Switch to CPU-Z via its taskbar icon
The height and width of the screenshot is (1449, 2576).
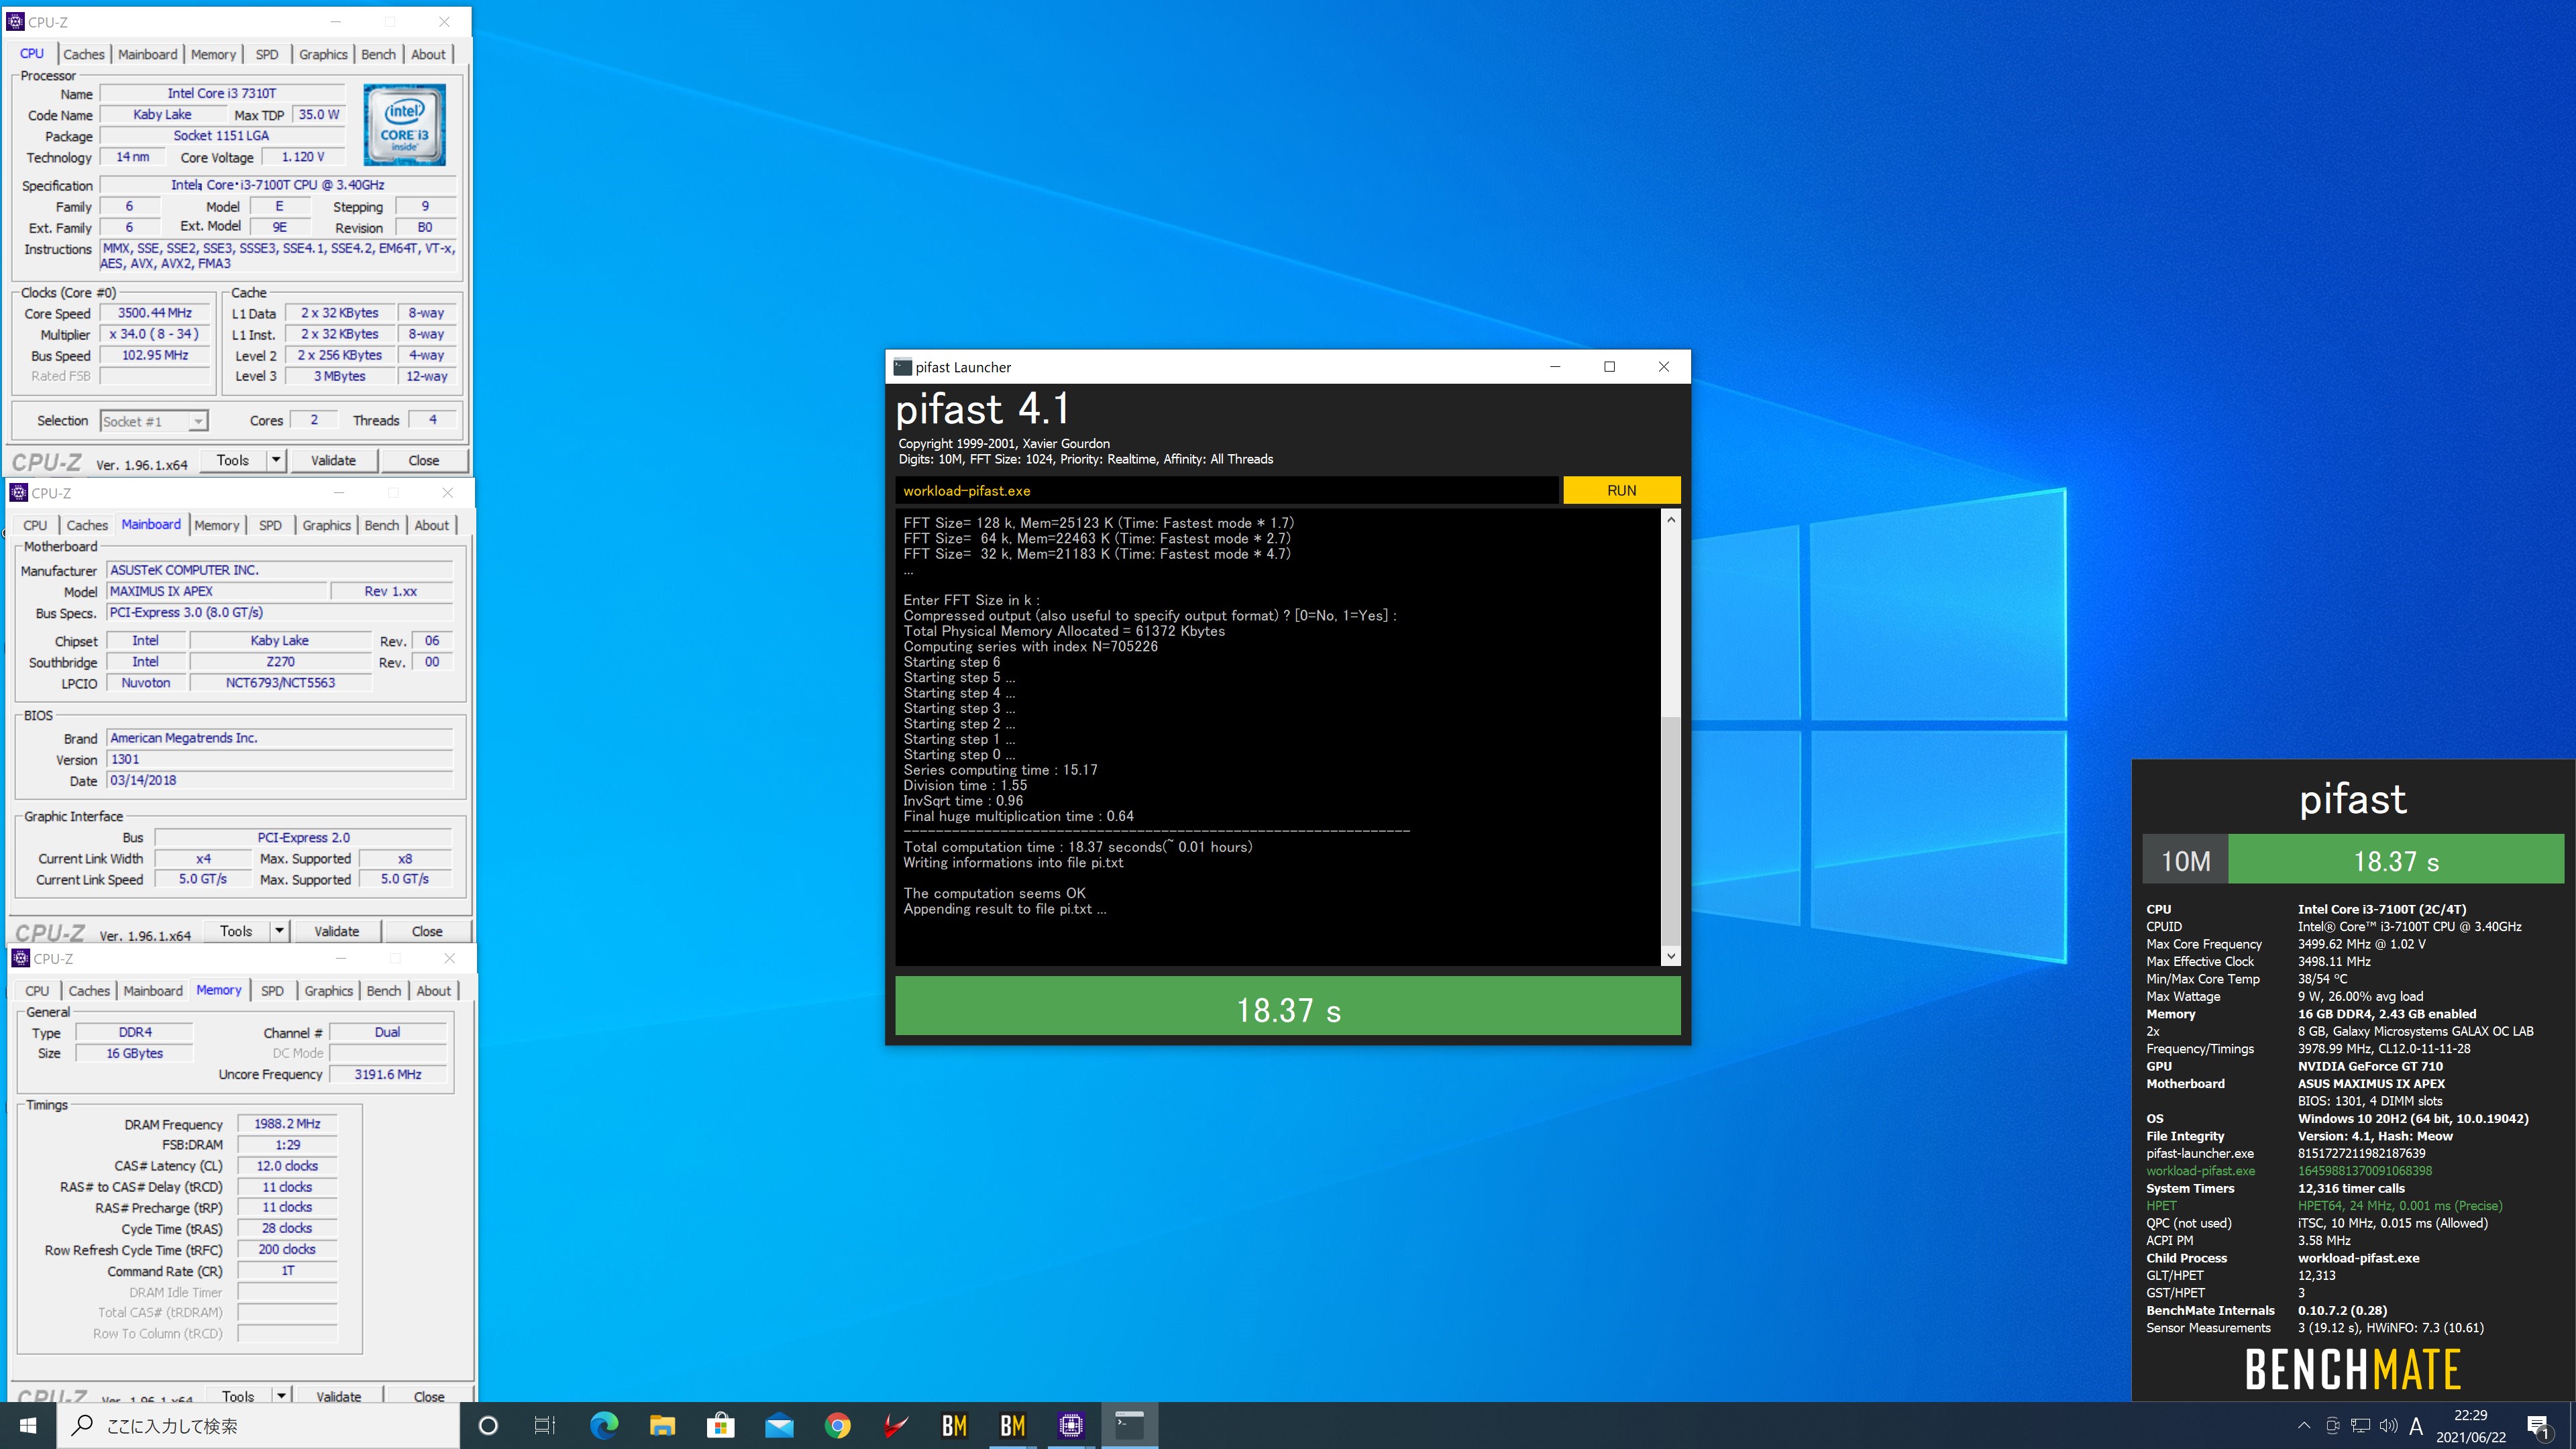pos(1071,1425)
